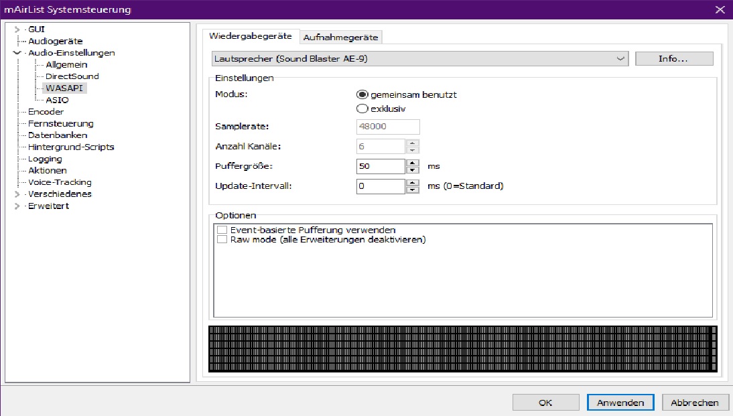Select ASIO in the settings tree
Screen dimensions: 733x416
click(x=57, y=100)
